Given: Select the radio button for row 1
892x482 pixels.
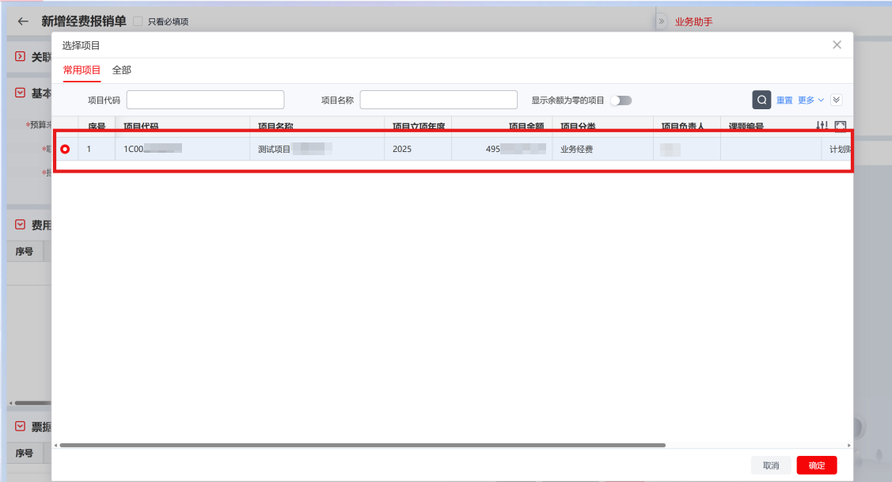Looking at the screenshot, I should click(65, 149).
